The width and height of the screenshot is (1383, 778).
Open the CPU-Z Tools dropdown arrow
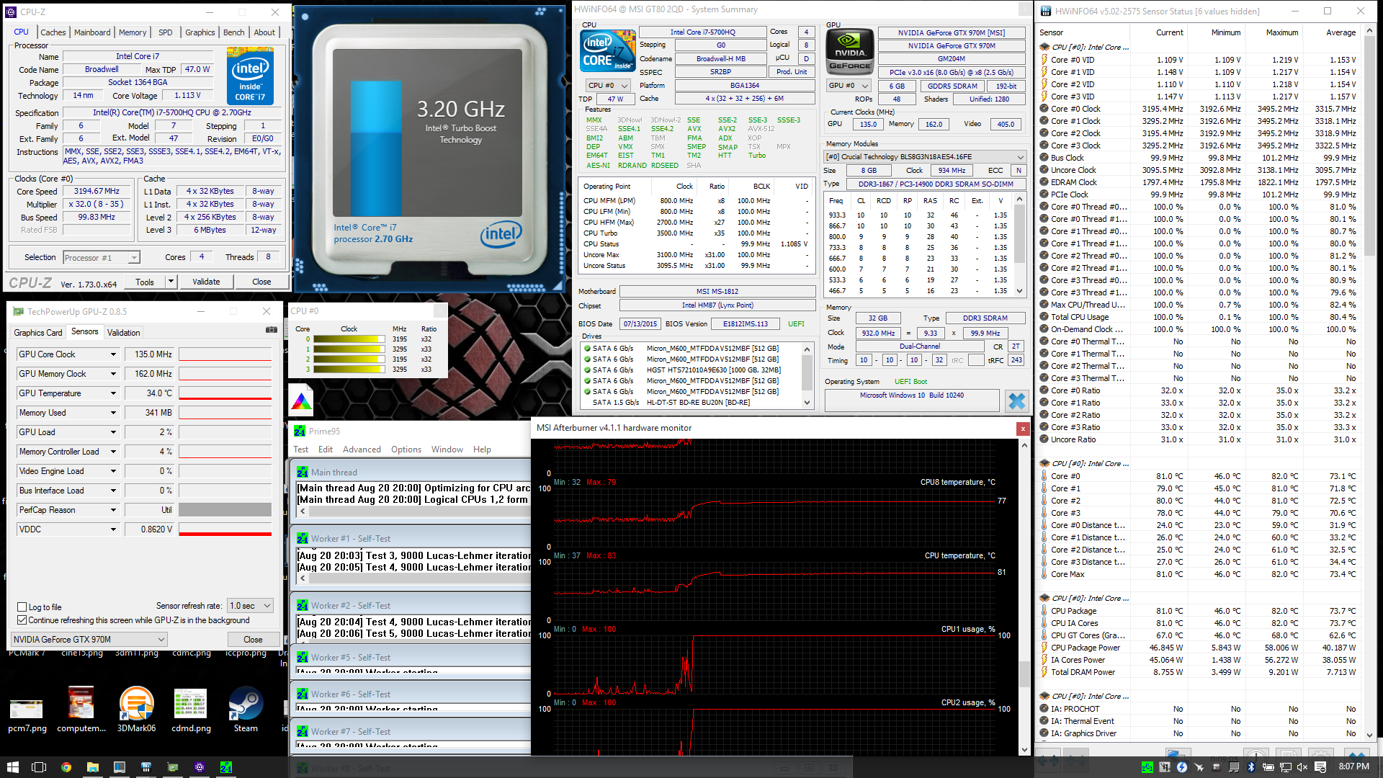coord(171,282)
